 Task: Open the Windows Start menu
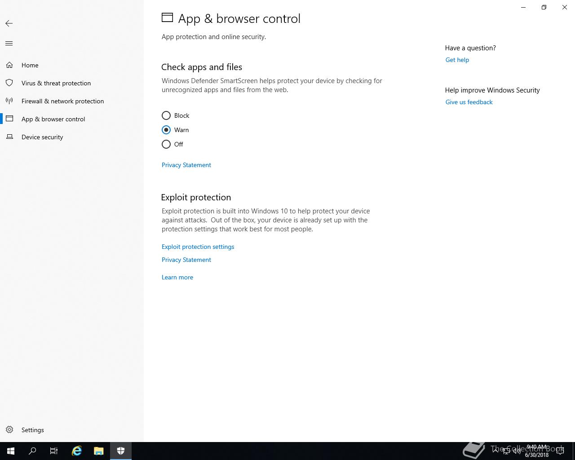click(11, 451)
